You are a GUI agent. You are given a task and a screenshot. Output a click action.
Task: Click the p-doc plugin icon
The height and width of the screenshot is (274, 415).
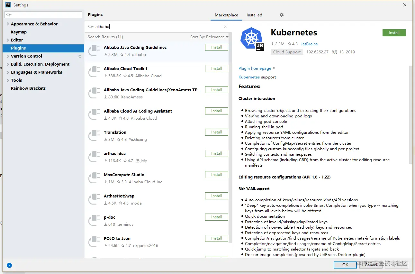pyautogui.click(x=94, y=220)
